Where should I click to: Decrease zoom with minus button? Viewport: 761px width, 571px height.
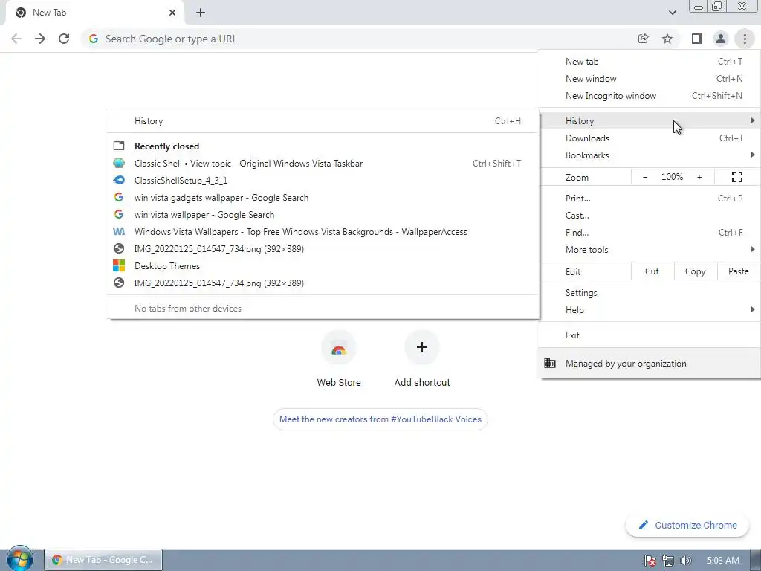click(x=645, y=177)
